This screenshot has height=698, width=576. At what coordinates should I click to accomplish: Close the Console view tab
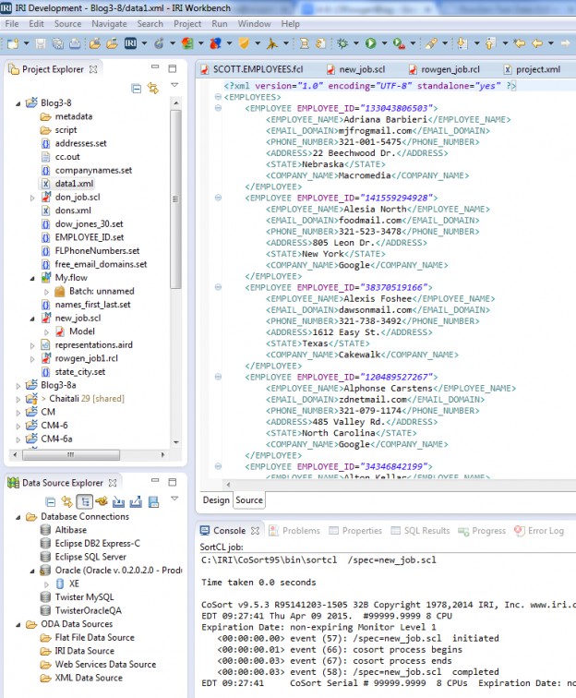pyautogui.click(x=255, y=531)
